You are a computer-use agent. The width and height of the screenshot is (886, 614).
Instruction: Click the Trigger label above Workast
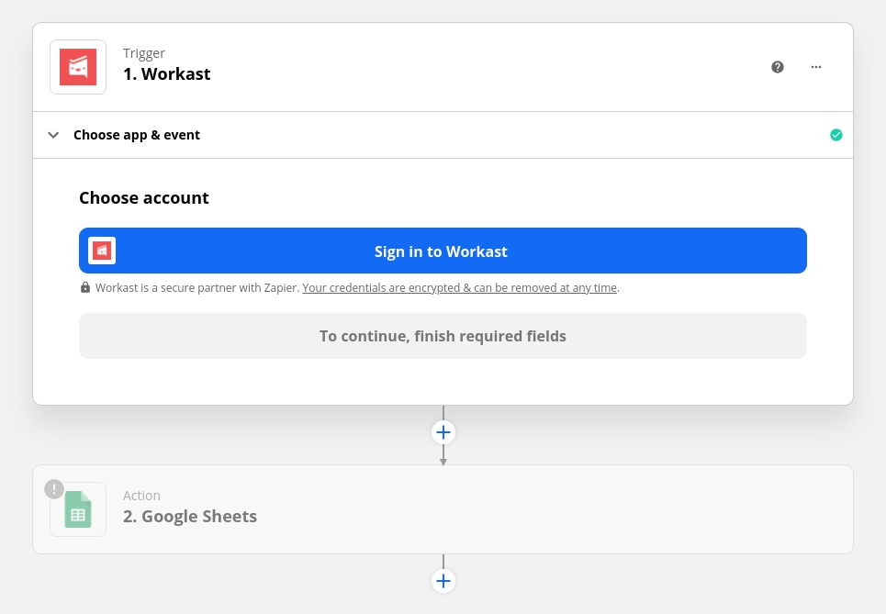pos(144,53)
